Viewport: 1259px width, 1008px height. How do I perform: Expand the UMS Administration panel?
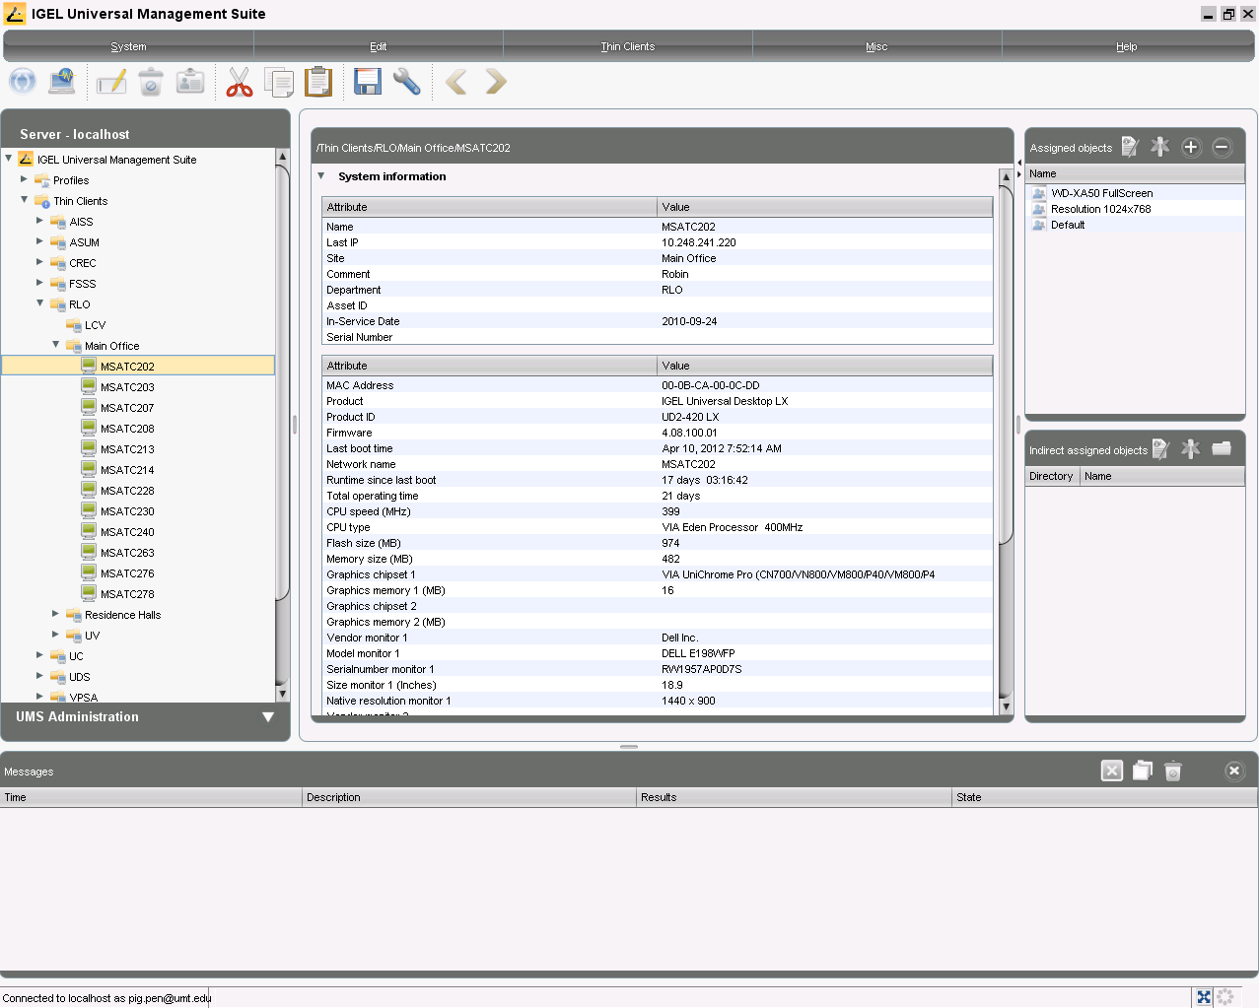[267, 716]
